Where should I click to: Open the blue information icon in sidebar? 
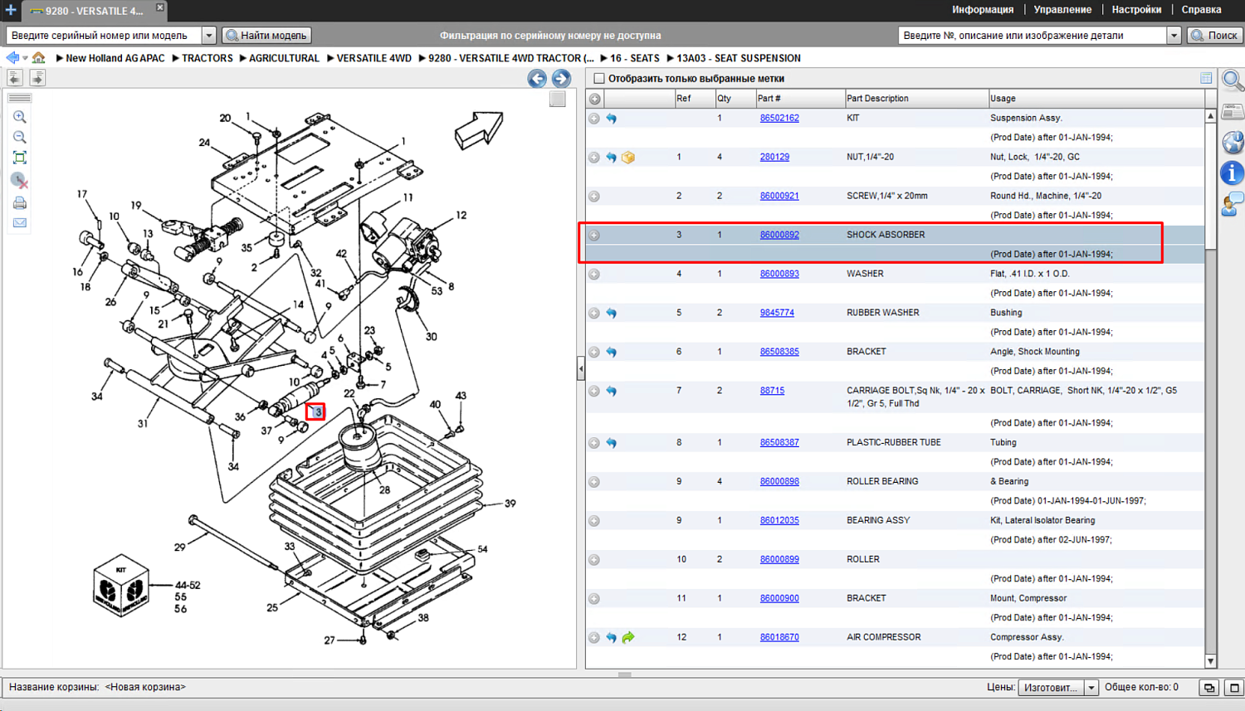(1233, 173)
